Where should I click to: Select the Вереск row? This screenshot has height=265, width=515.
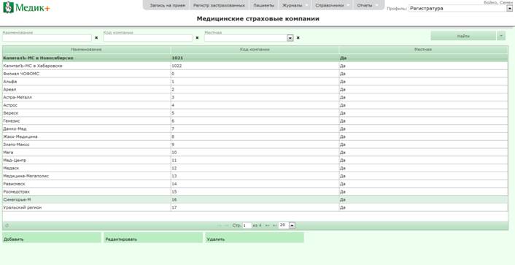pos(255,113)
